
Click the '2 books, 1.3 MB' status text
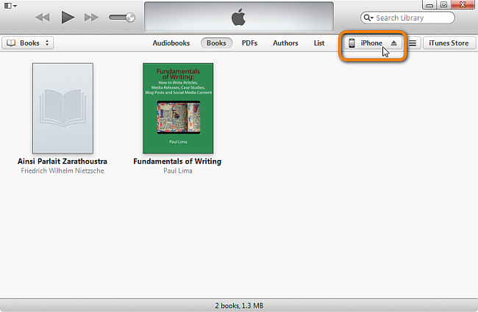tap(239, 305)
